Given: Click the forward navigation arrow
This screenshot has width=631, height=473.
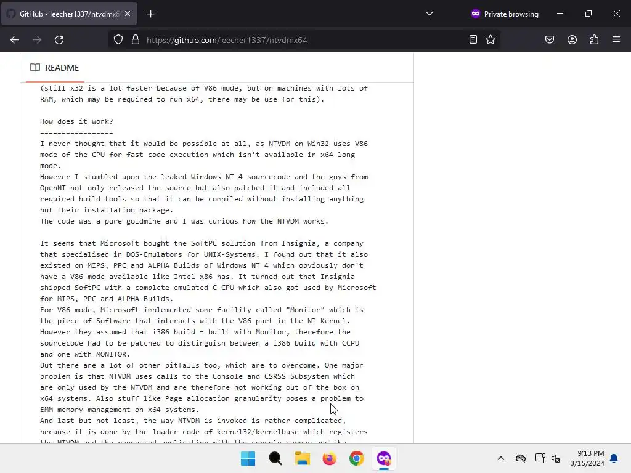Looking at the screenshot, I should (37, 40).
